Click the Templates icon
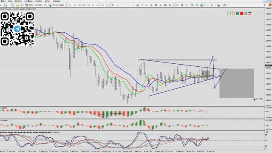This screenshot has width=272, height=153. tap(224, 5)
